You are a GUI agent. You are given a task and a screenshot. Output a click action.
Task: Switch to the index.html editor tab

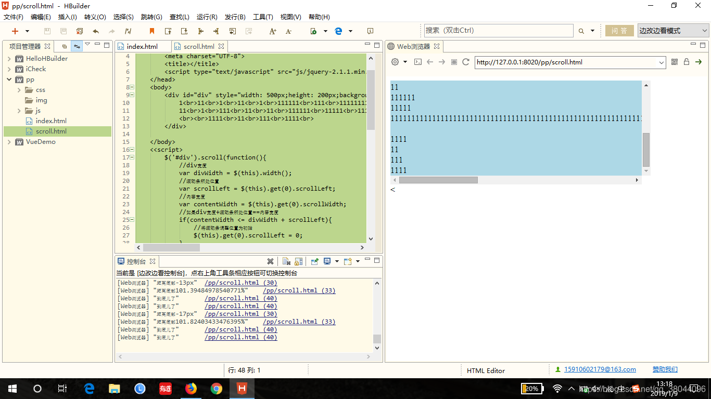pyautogui.click(x=142, y=46)
